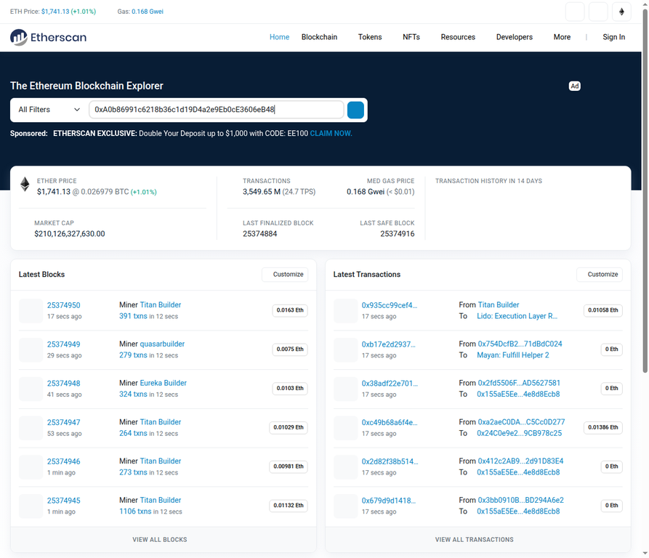This screenshot has height=558, width=649.
Task: Open block 25374945
Action: point(64,501)
